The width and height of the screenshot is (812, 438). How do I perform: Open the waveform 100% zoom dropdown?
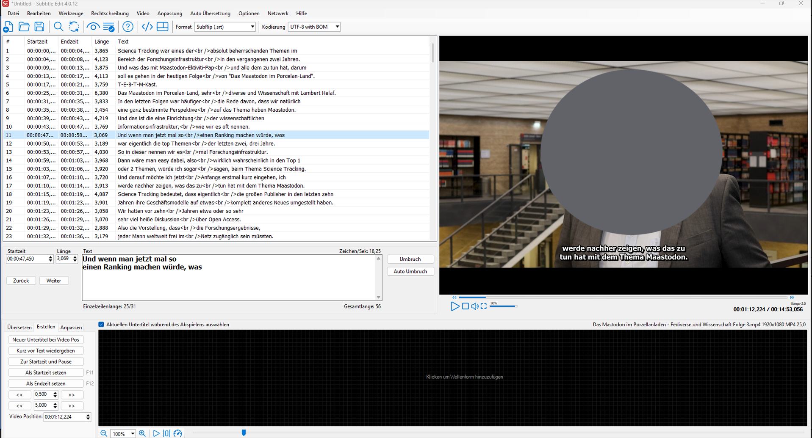tap(132, 434)
